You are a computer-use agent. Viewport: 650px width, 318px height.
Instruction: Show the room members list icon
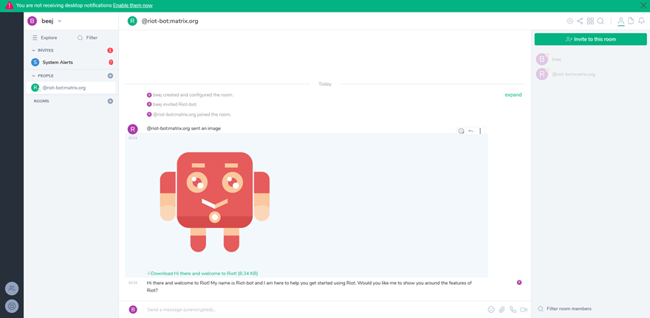tap(620, 21)
